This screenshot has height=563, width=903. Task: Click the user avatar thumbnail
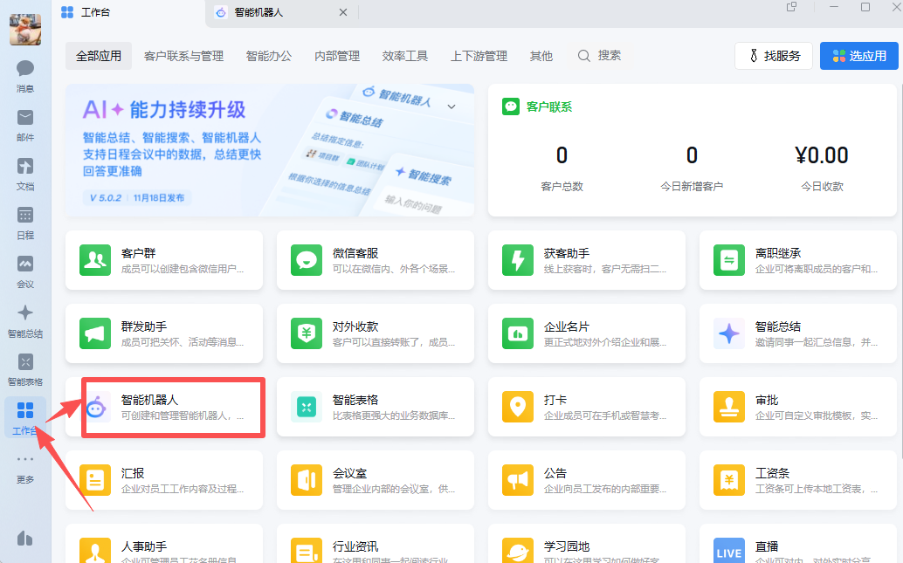click(25, 30)
